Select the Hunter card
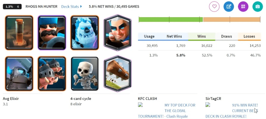Screen dimensions: 266x119 52,33
